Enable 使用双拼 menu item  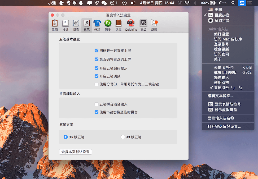228,82
